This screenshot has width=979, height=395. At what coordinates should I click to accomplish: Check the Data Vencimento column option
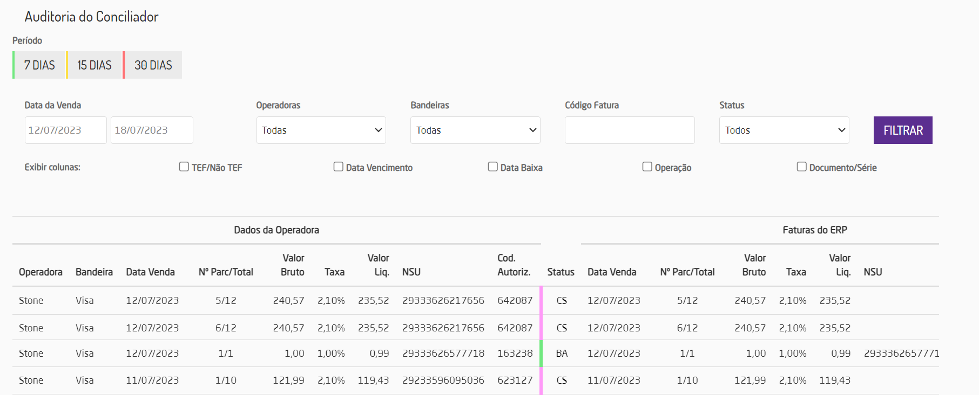339,167
